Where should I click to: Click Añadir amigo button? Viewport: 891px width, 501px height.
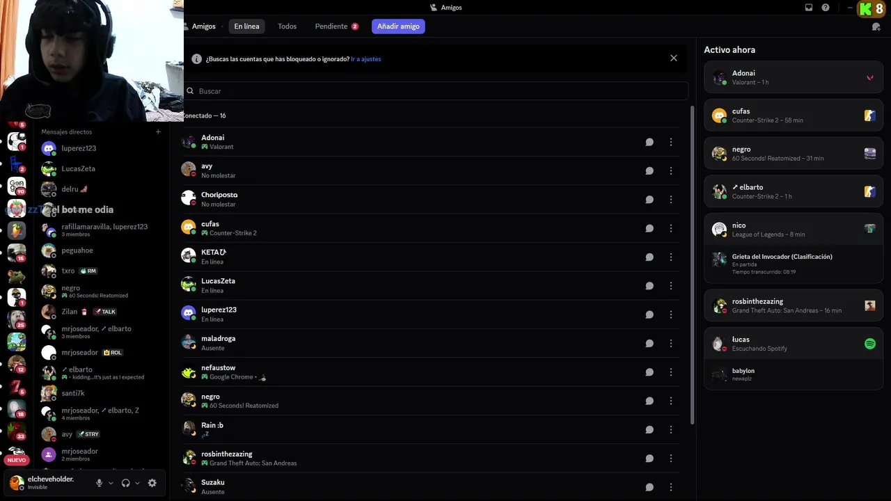click(398, 26)
